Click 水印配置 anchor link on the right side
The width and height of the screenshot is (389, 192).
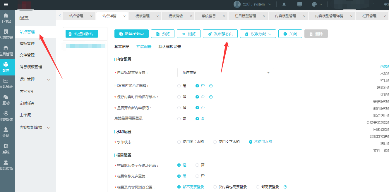pyautogui.click(x=384, y=74)
